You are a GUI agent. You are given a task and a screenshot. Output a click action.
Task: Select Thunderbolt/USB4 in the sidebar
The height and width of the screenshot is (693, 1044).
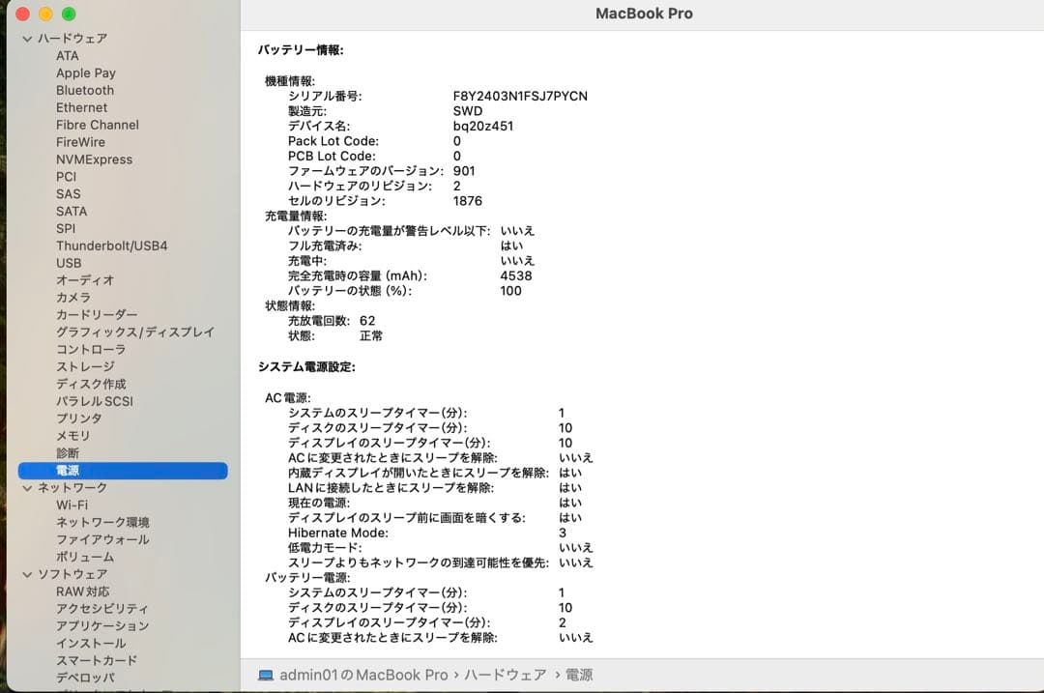[109, 245]
